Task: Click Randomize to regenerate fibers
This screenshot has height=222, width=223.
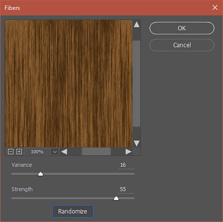Action: coord(73,211)
